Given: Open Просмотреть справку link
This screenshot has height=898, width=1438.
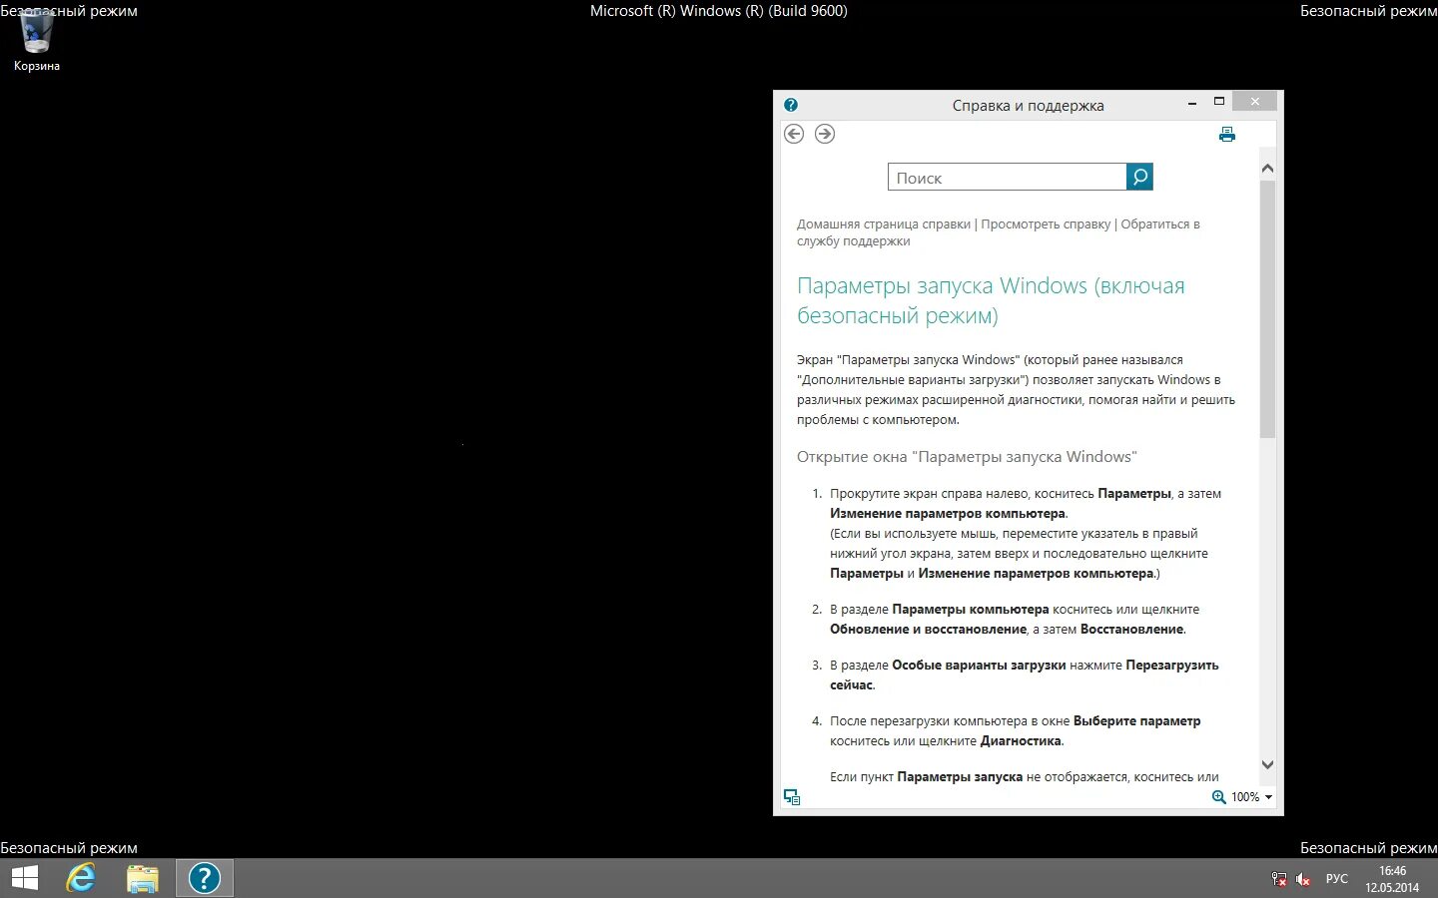Looking at the screenshot, I should [x=1046, y=224].
